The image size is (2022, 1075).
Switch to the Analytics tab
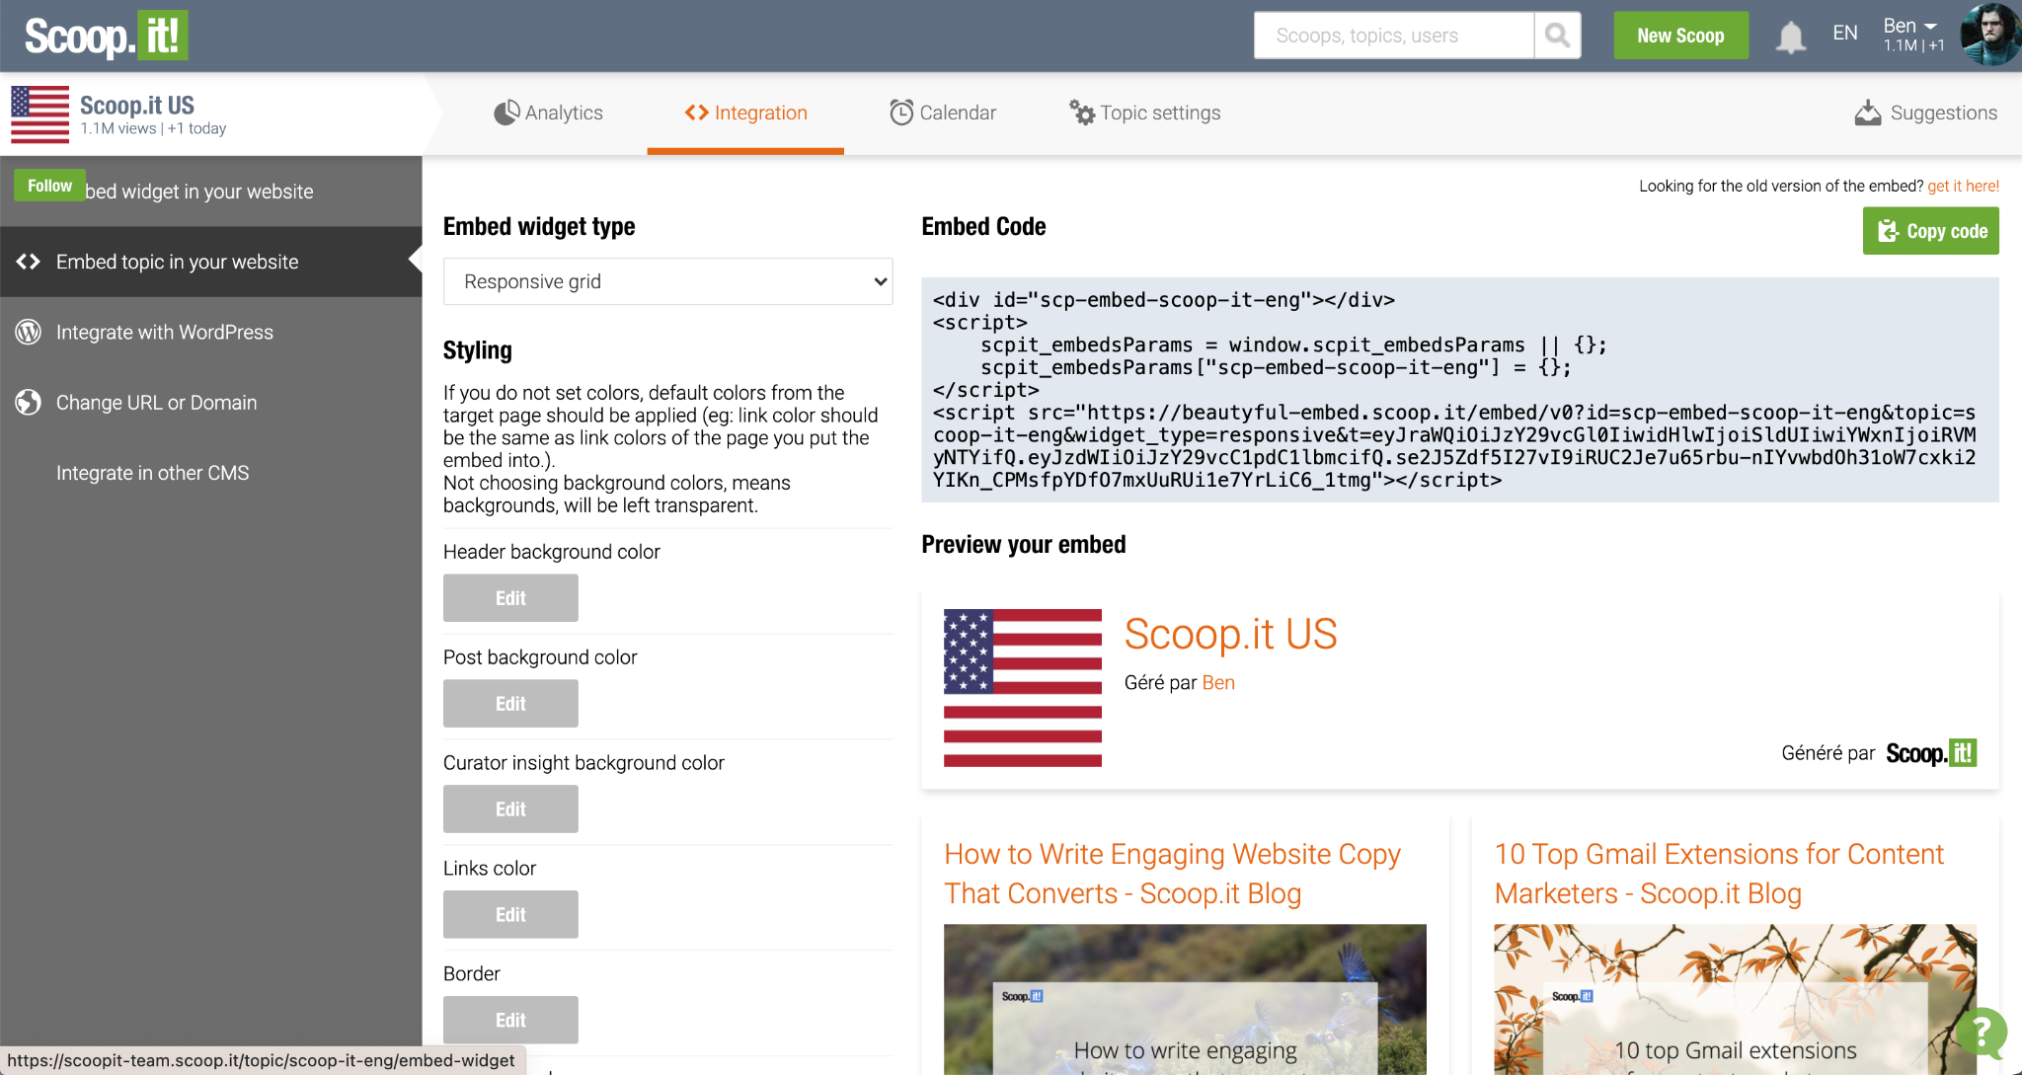click(548, 114)
